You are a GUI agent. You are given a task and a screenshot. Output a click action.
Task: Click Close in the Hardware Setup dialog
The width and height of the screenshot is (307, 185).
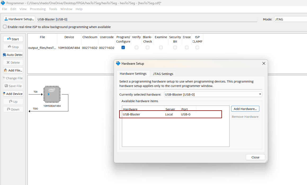[x=255, y=157]
